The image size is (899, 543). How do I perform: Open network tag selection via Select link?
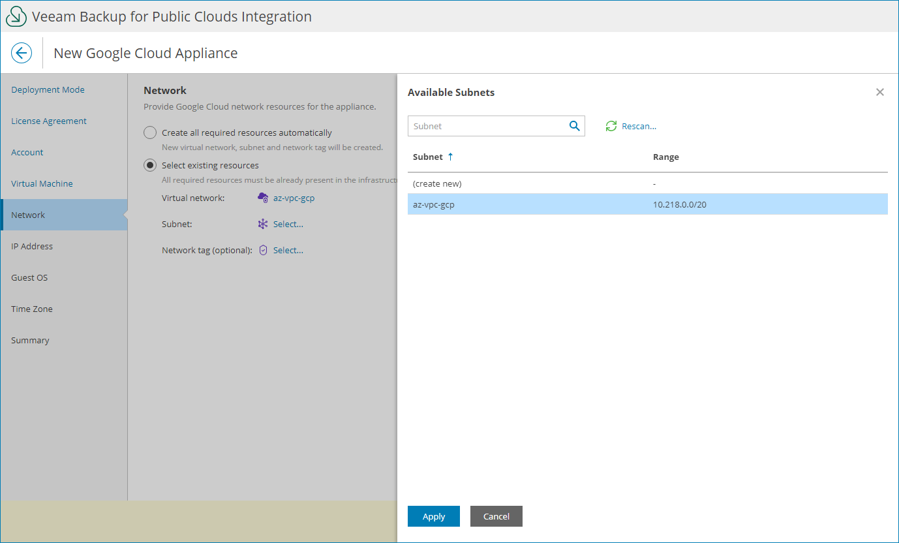(287, 250)
